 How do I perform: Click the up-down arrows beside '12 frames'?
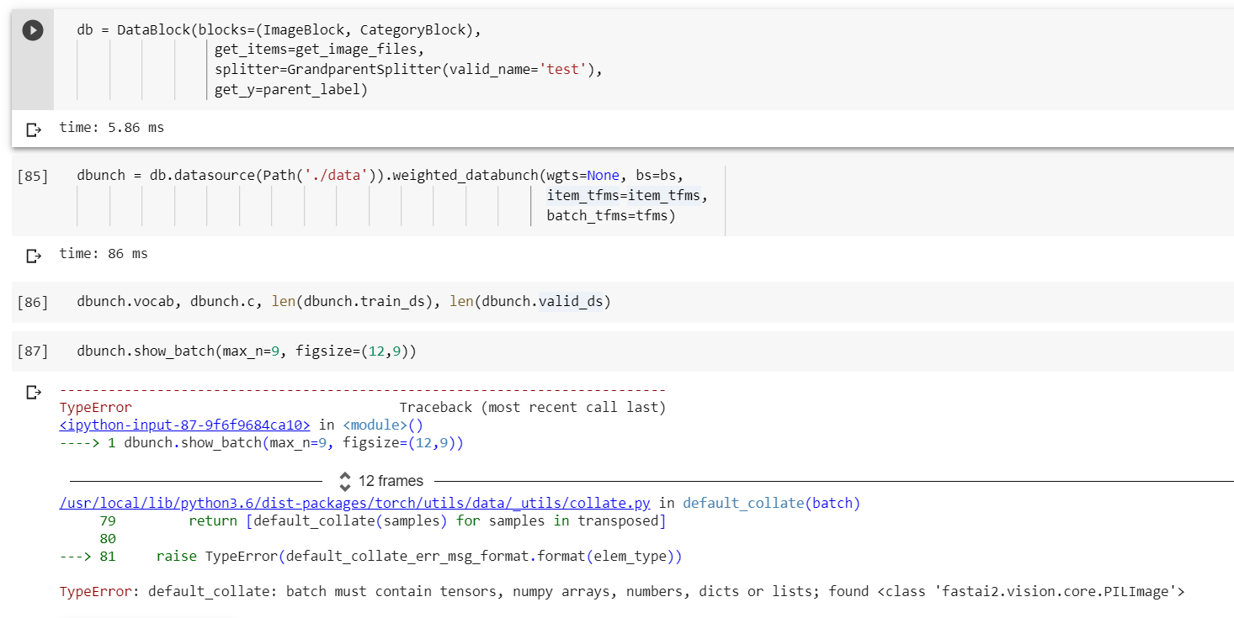(x=344, y=481)
